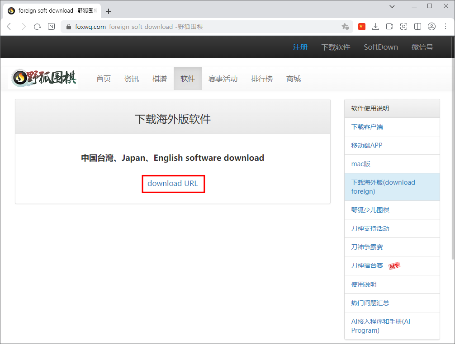
Task: Click the screenshot capture icon
Action: point(403,27)
